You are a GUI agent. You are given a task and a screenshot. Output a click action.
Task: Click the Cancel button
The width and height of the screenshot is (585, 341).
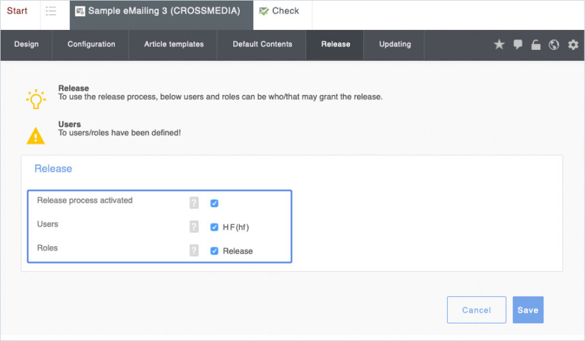click(476, 310)
